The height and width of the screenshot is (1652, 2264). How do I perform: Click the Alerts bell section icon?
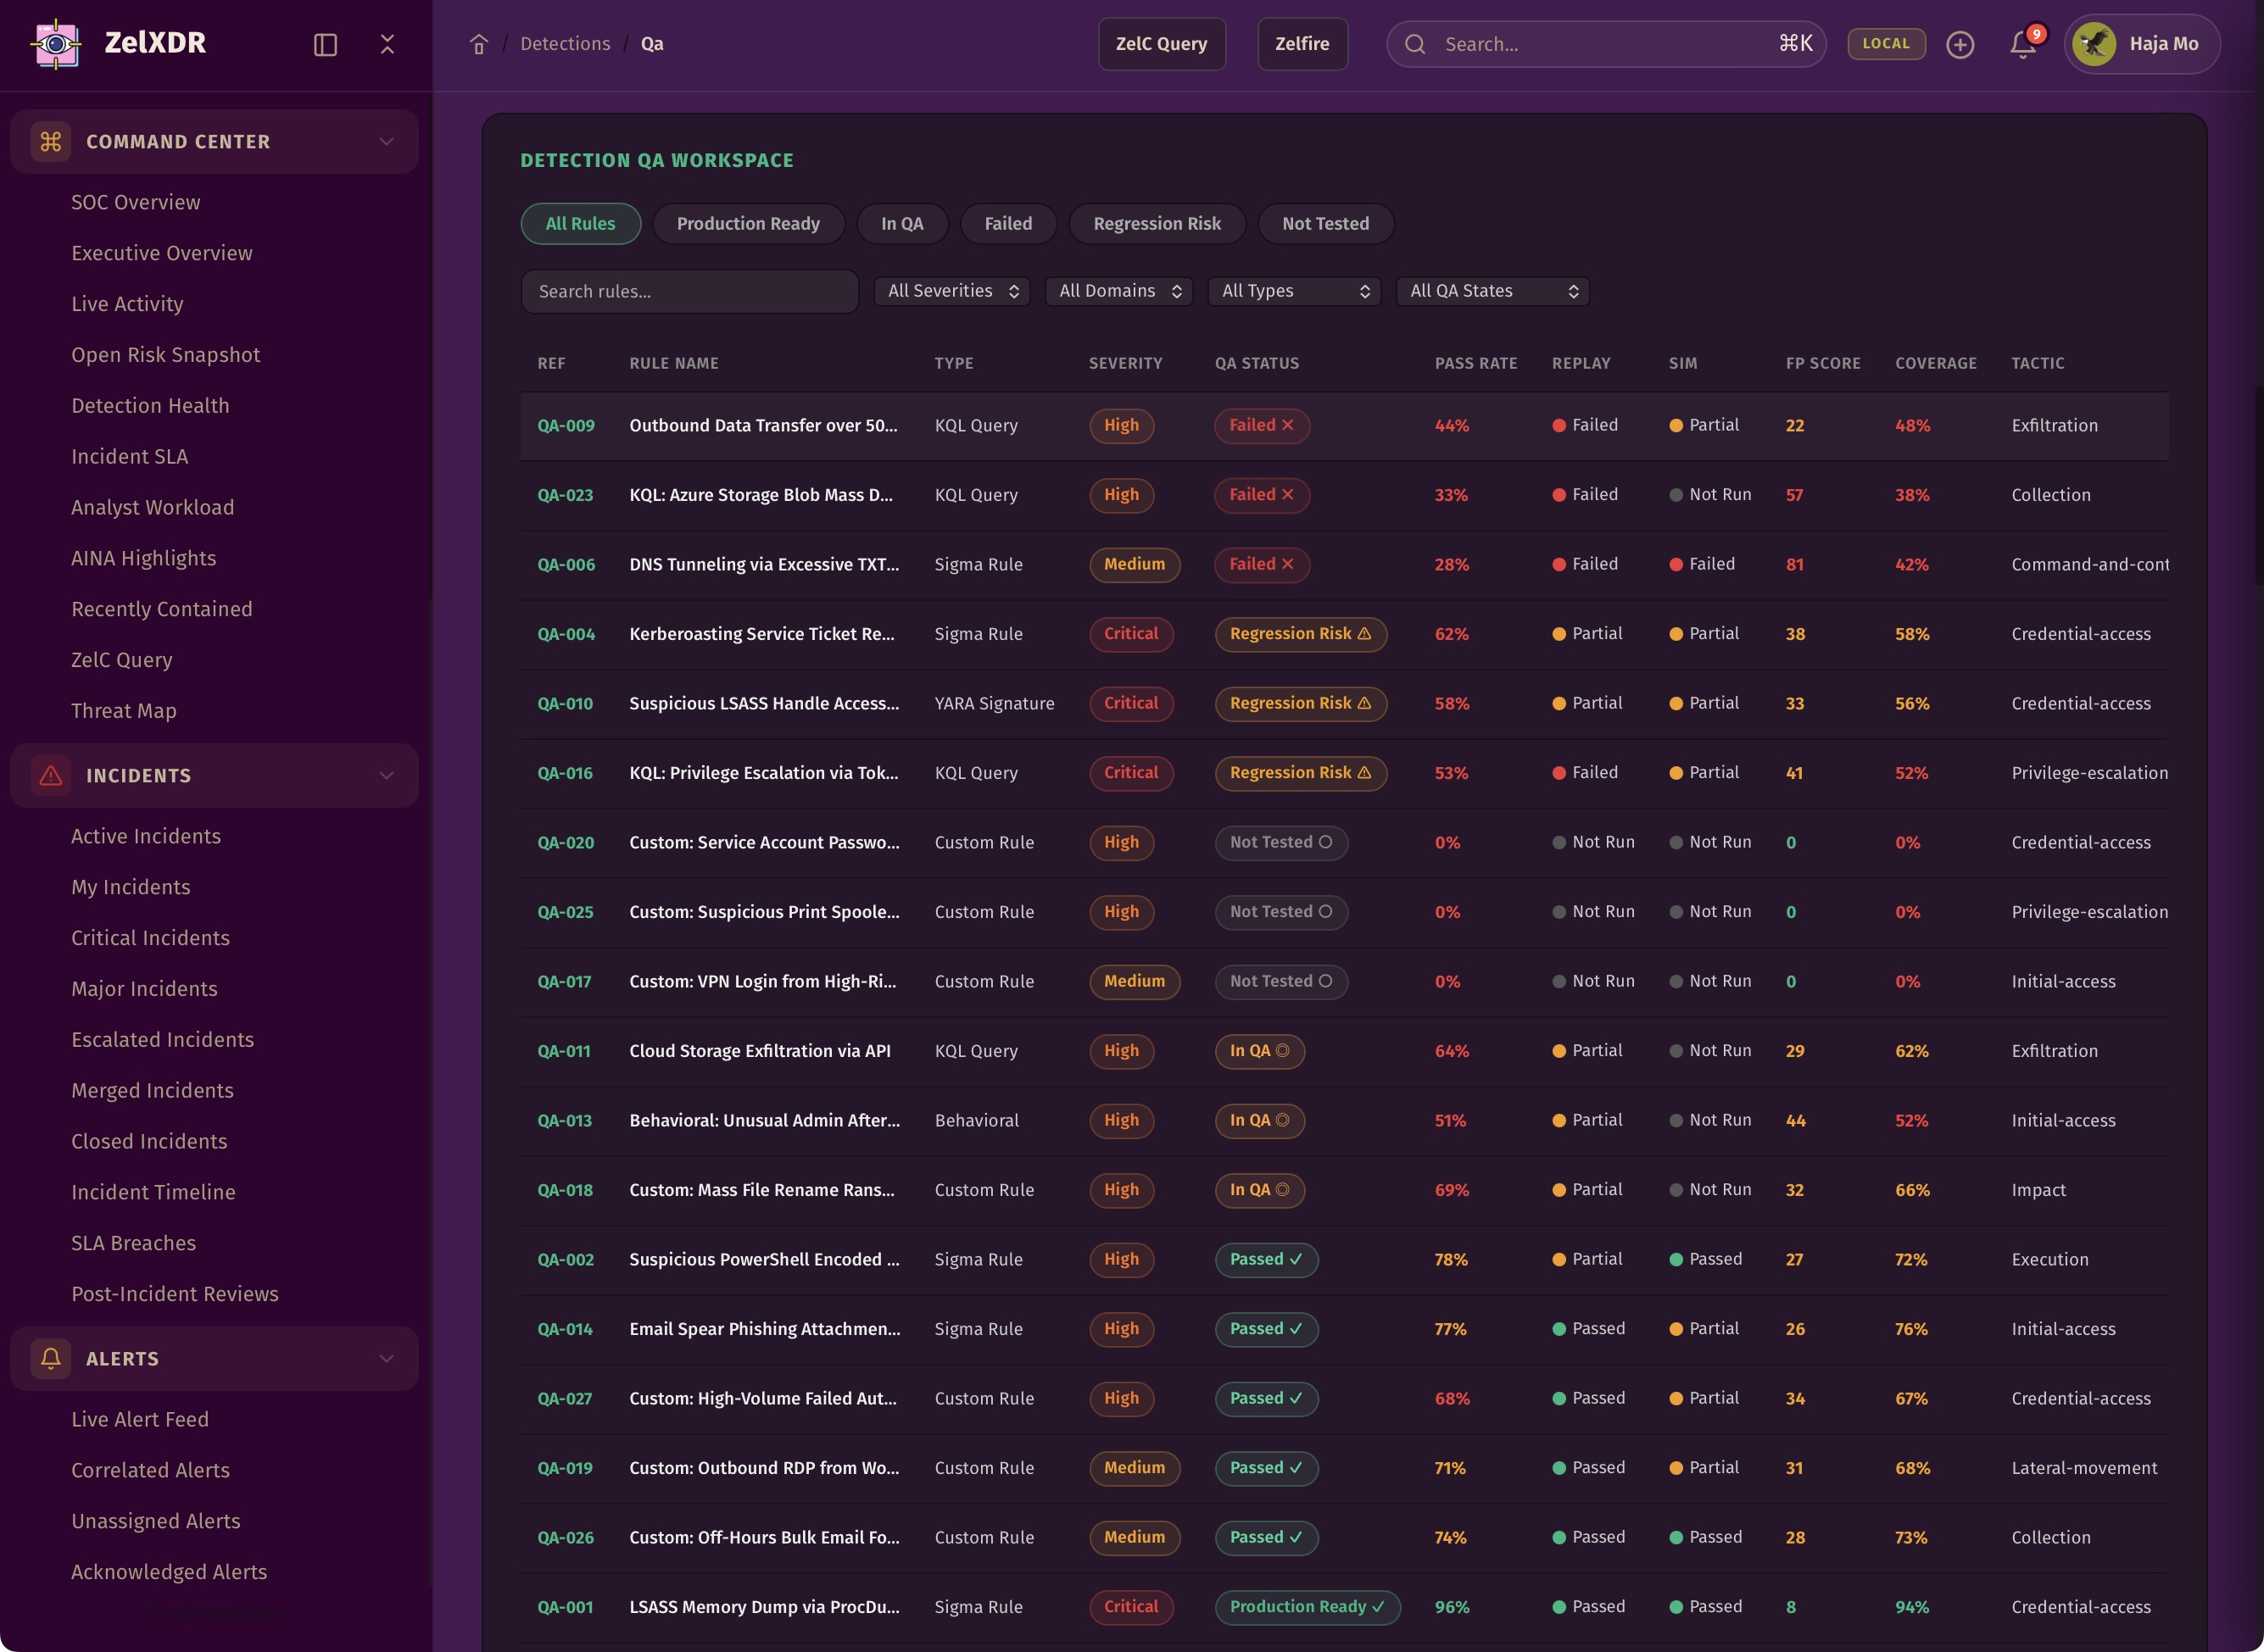[51, 1359]
